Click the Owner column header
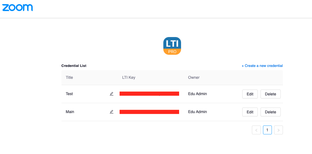The image size is (312, 154). (194, 77)
